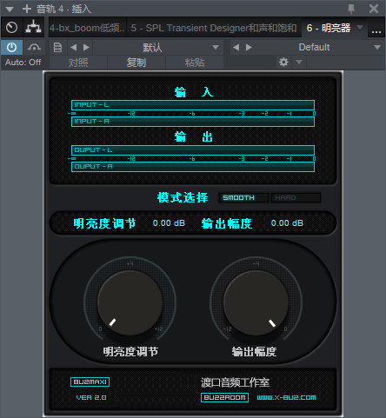Click the 明亮度调节 brightness knob
This screenshot has width=386, height=418.
click(130, 303)
